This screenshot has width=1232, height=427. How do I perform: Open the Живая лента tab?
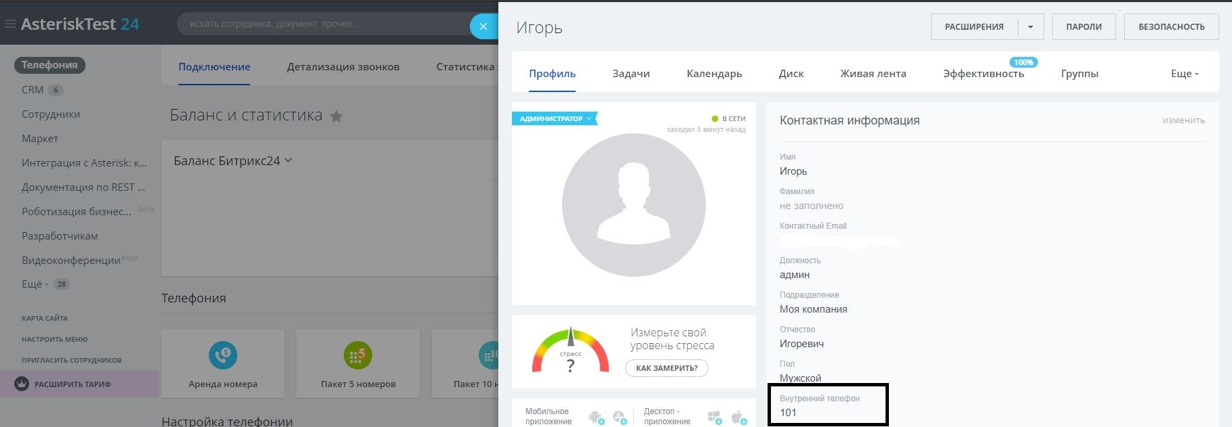point(873,74)
